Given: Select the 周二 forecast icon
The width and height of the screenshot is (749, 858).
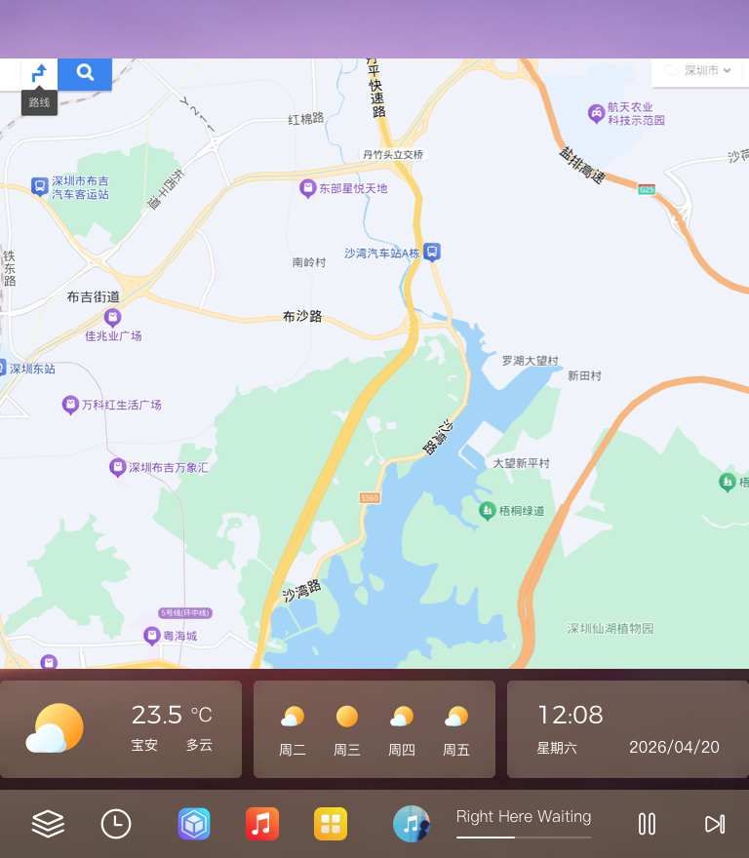Looking at the screenshot, I should [x=293, y=717].
